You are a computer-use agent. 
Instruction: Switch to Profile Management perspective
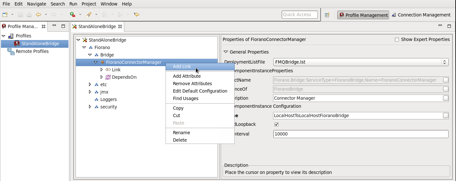363,15
